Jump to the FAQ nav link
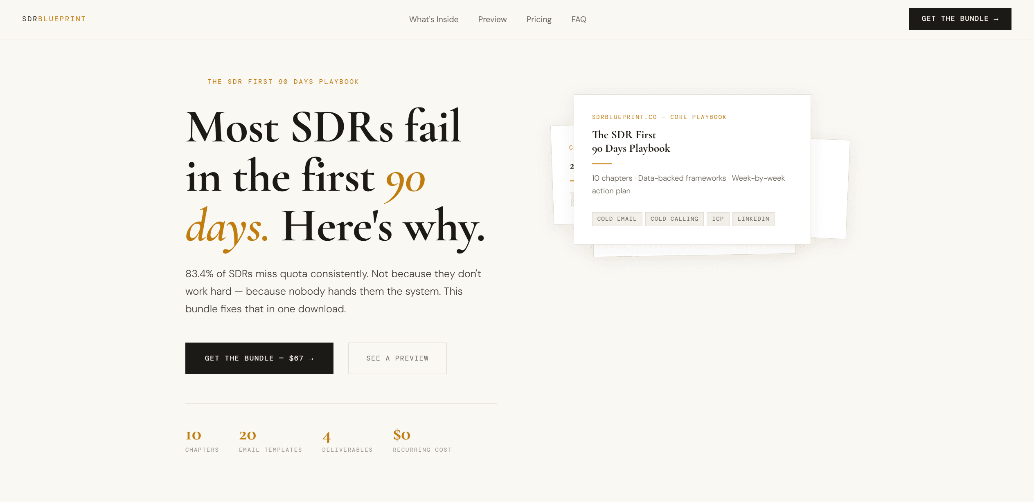The height and width of the screenshot is (502, 1034). pyautogui.click(x=579, y=19)
